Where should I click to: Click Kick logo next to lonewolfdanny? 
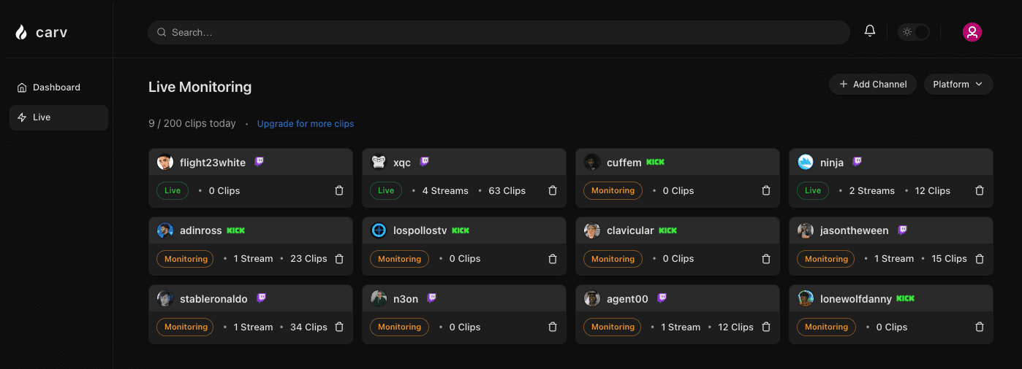click(x=906, y=298)
